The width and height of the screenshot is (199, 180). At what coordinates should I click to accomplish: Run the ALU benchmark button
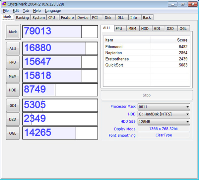13,49
